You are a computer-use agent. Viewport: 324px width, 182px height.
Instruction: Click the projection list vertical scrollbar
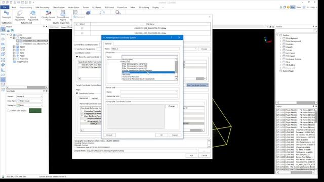coord(176,69)
